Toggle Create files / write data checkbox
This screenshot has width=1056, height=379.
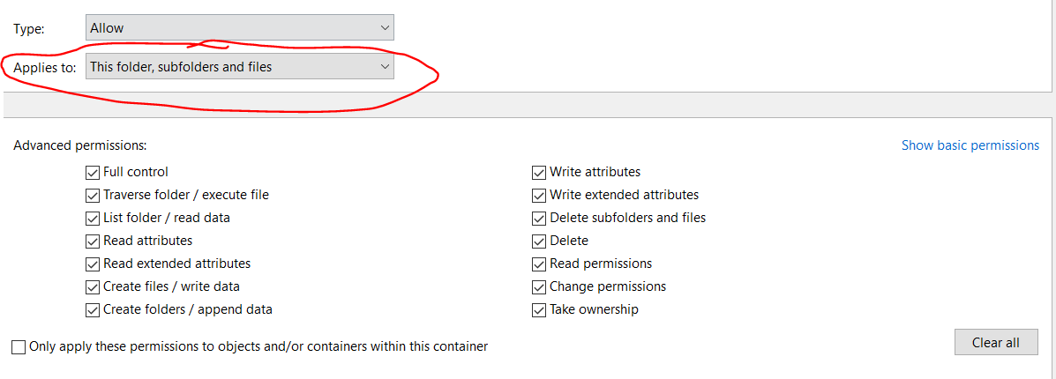point(93,286)
